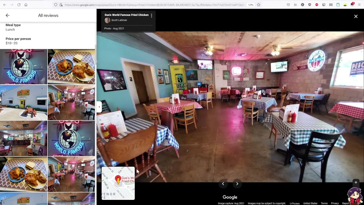364x205 pixels.
Task: Reset the 120% zoom level indicator
Action: point(251,5)
